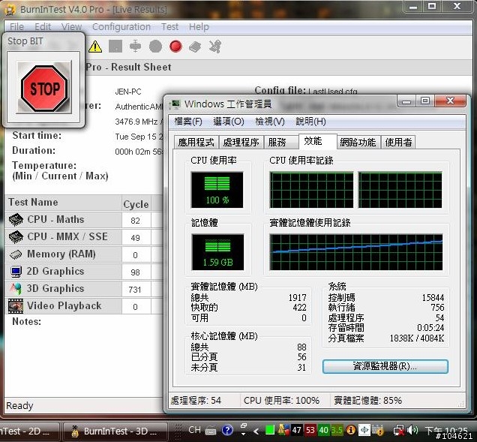Open the 檢視(V) menu in Task Manager
Viewport: 477px width, 442px height.
(x=270, y=122)
